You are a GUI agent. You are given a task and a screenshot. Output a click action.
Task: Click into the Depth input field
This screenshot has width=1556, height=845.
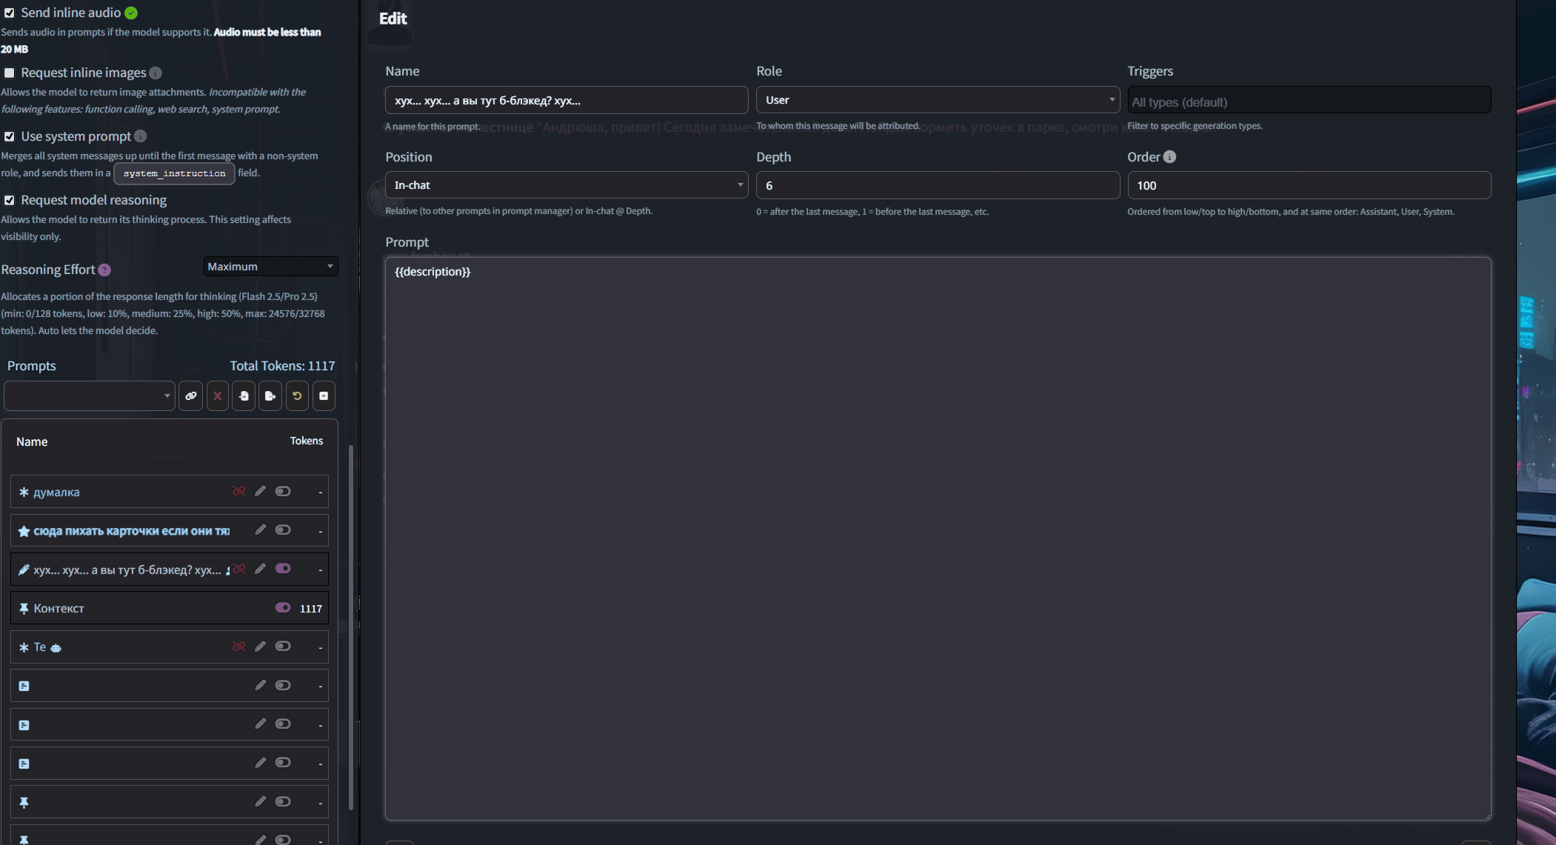pyautogui.click(x=938, y=185)
